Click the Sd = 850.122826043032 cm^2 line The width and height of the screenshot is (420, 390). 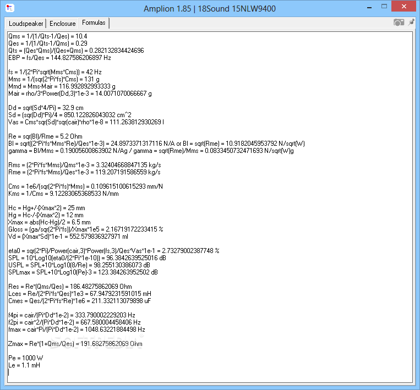70,115
